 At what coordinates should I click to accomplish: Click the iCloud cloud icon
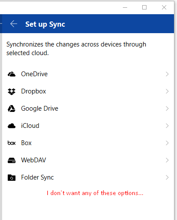[12, 126]
